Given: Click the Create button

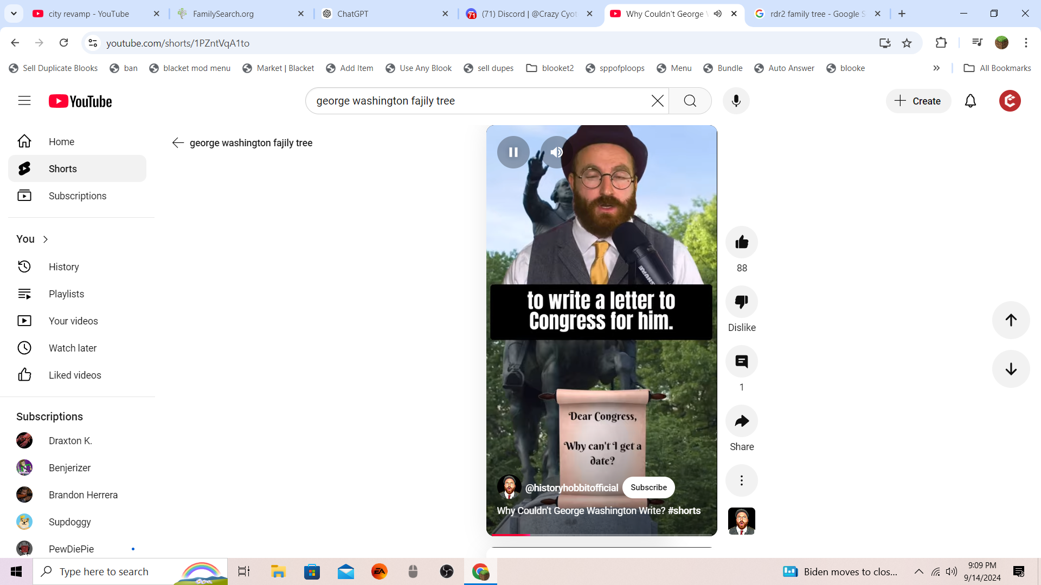Looking at the screenshot, I should pos(918,101).
